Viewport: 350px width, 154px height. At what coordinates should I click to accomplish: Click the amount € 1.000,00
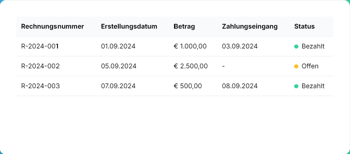190,47
